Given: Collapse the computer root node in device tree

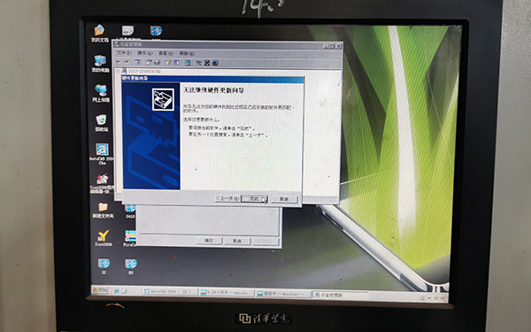Looking at the screenshot, I should click(x=118, y=71).
